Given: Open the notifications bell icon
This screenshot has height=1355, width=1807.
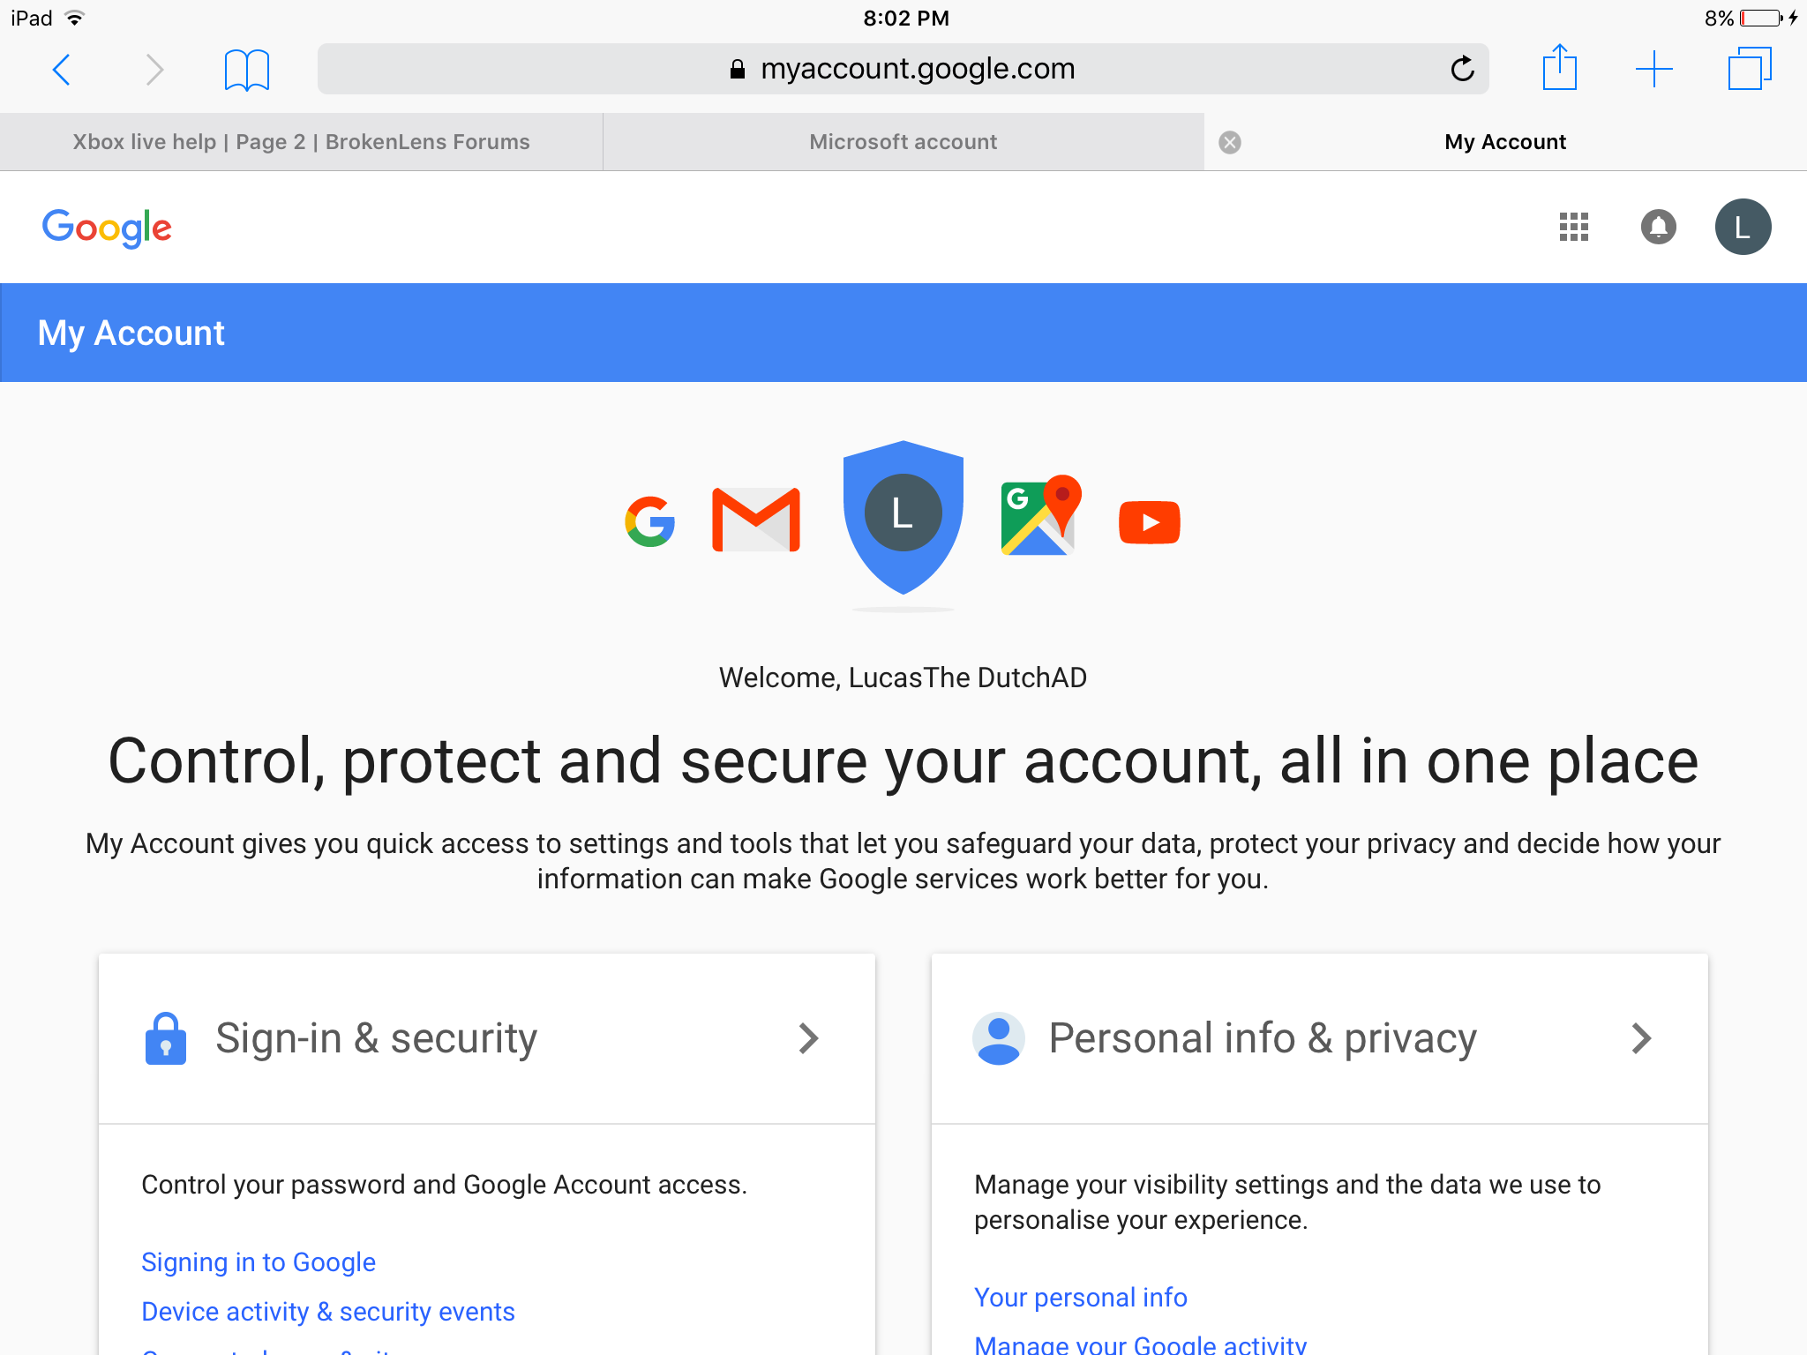Looking at the screenshot, I should tap(1658, 227).
